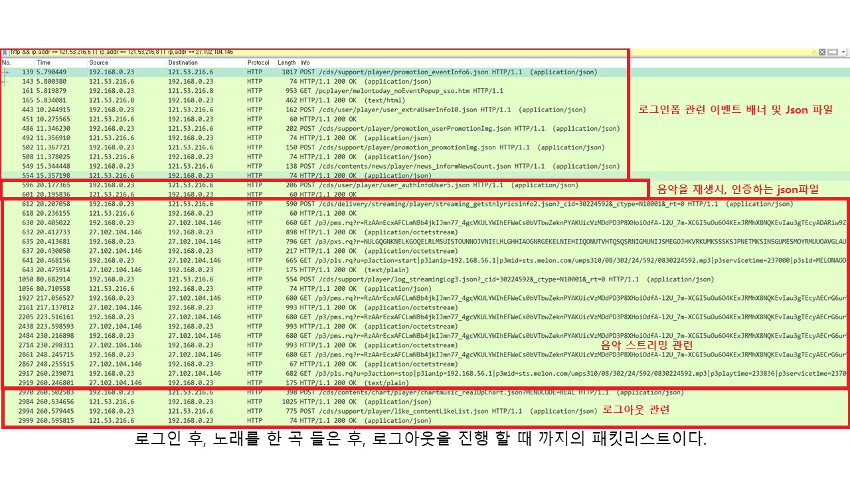The width and height of the screenshot is (850, 478).
Task: Select packet 601 at time 20.195836
Action: coord(425,195)
